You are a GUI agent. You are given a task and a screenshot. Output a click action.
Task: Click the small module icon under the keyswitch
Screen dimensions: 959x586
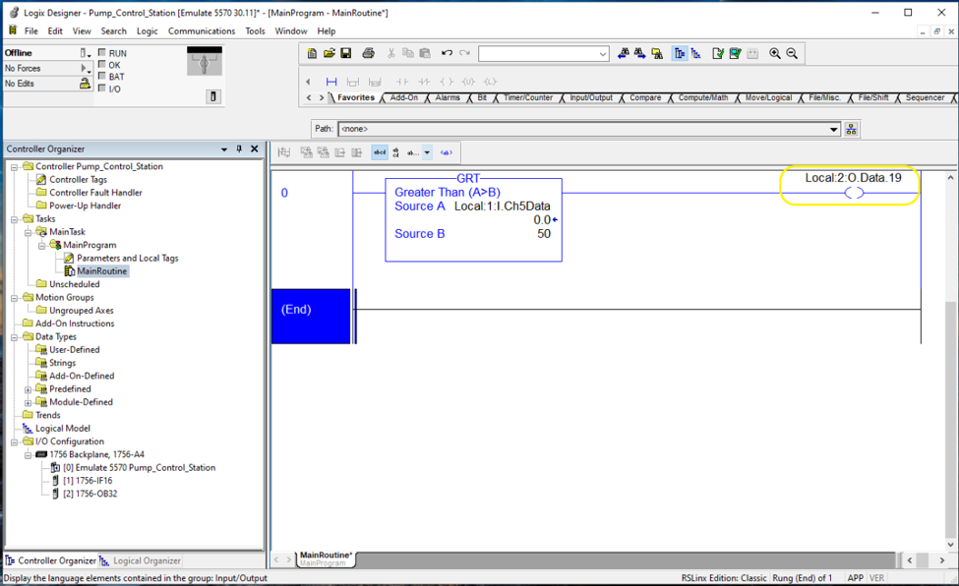[x=212, y=96]
